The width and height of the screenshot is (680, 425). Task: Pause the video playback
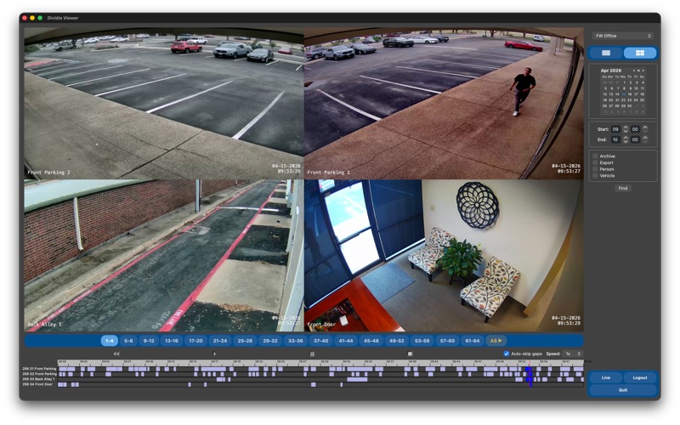coord(312,354)
